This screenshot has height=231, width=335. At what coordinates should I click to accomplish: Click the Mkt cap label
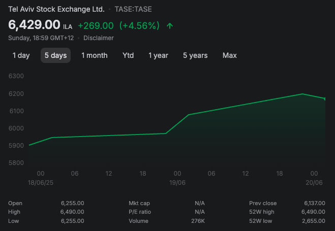click(139, 203)
